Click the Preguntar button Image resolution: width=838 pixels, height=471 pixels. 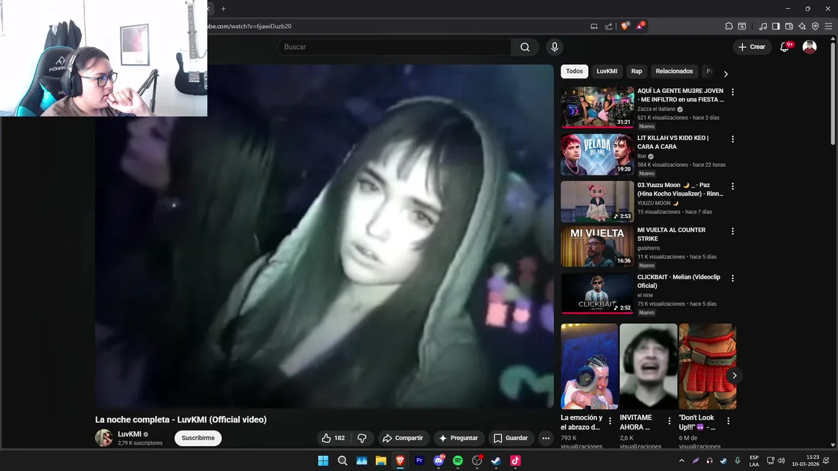[x=458, y=438]
